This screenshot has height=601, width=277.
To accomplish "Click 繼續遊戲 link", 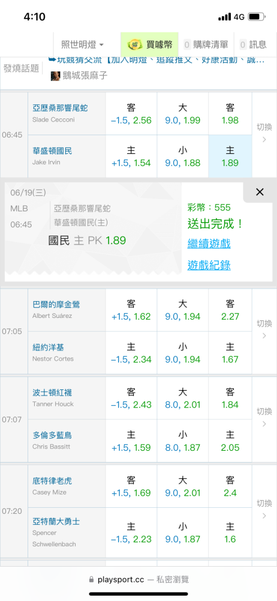I will coord(209,243).
